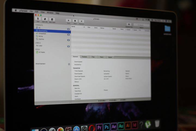196x131 pixels.
Task: Close the Advertisement panel with its round icon
Action: click(x=69, y=64)
